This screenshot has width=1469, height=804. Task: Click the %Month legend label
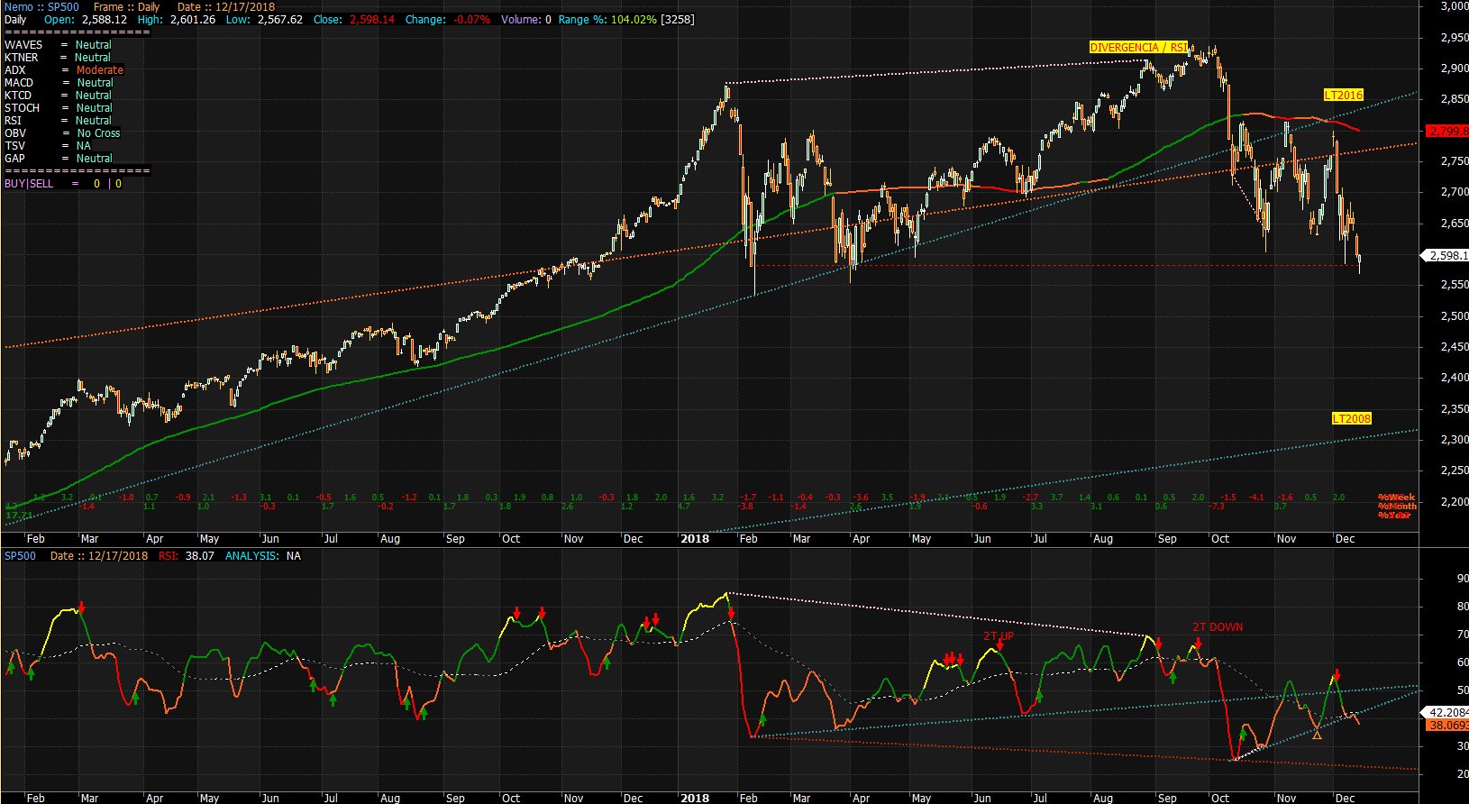pyautogui.click(x=1397, y=506)
